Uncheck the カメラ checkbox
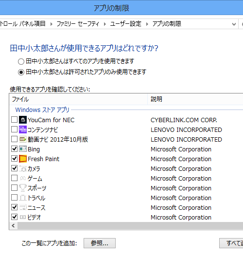Screen dimensions: 243x258 (14, 168)
